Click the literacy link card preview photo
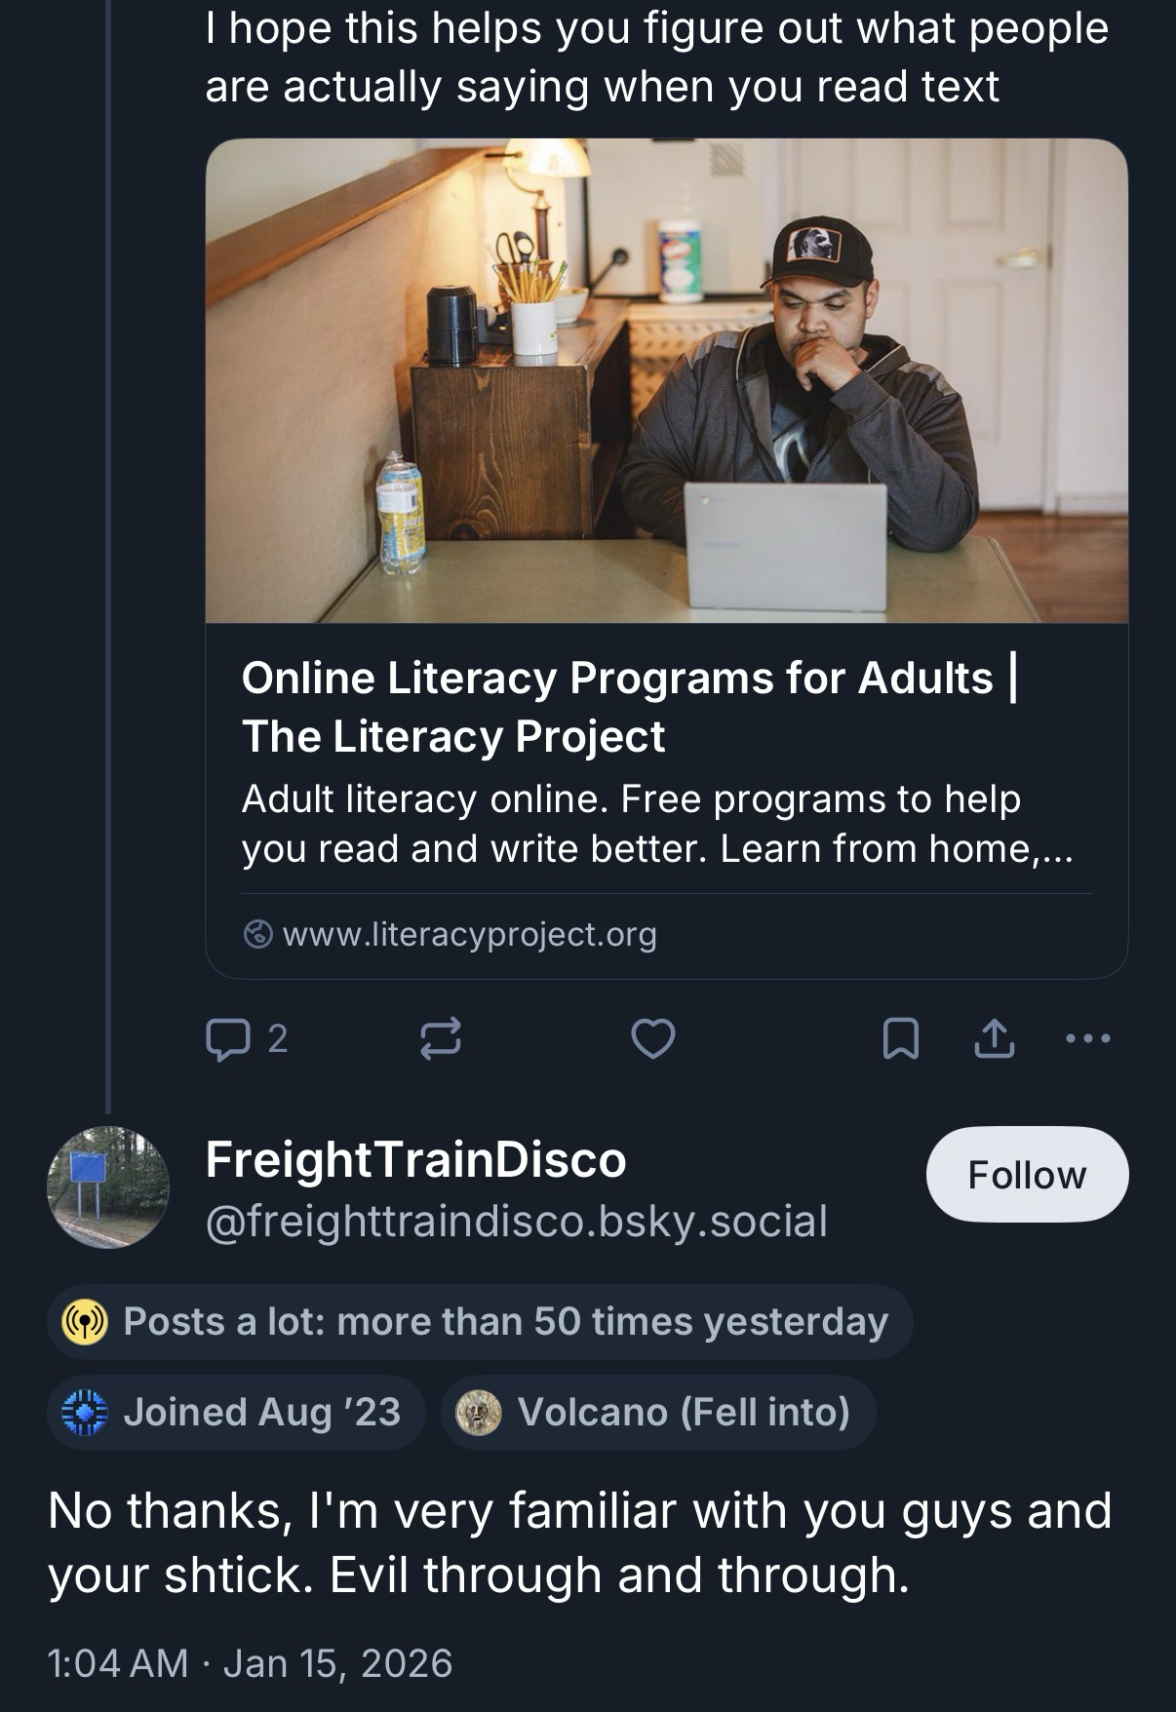1176x1712 pixels. [666, 380]
